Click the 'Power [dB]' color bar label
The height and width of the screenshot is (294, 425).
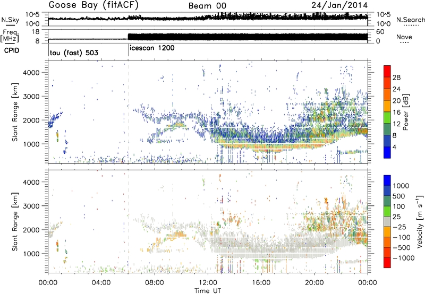click(405, 112)
